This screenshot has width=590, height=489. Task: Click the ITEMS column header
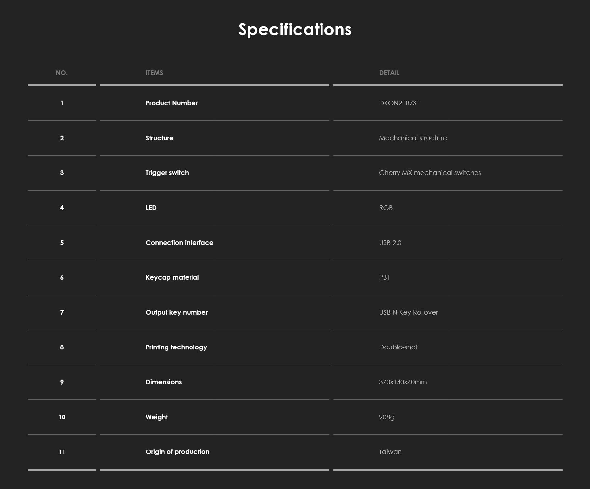tap(154, 73)
